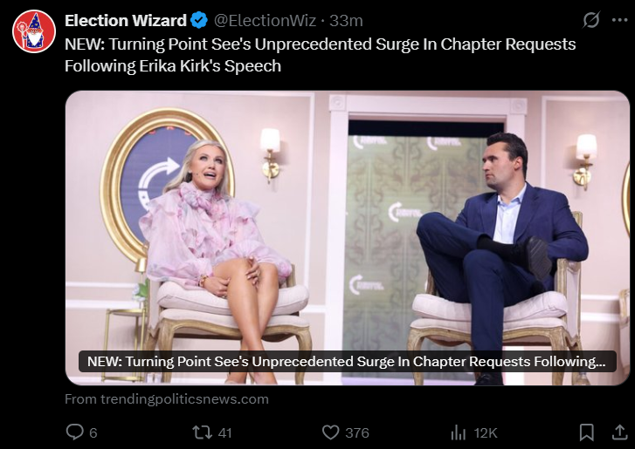This screenshot has height=449, width=635.
Task: Click the reply speech bubble icon
Action: click(x=74, y=432)
